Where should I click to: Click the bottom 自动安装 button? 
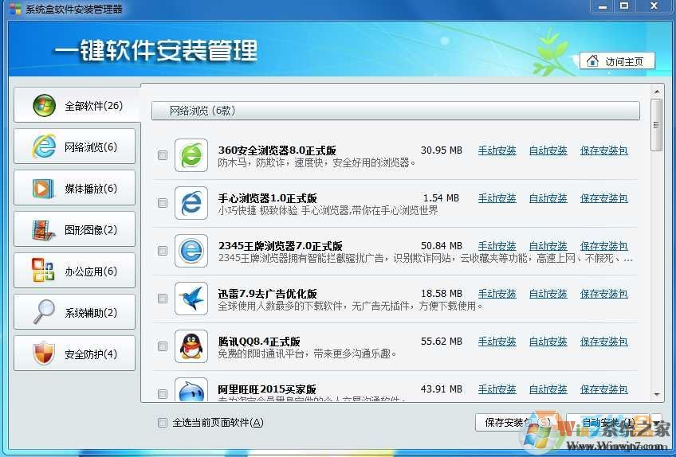(x=608, y=423)
